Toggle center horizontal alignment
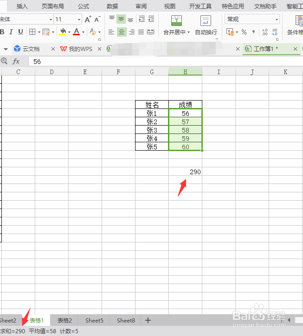303x336 pixels. click(x=122, y=32)
